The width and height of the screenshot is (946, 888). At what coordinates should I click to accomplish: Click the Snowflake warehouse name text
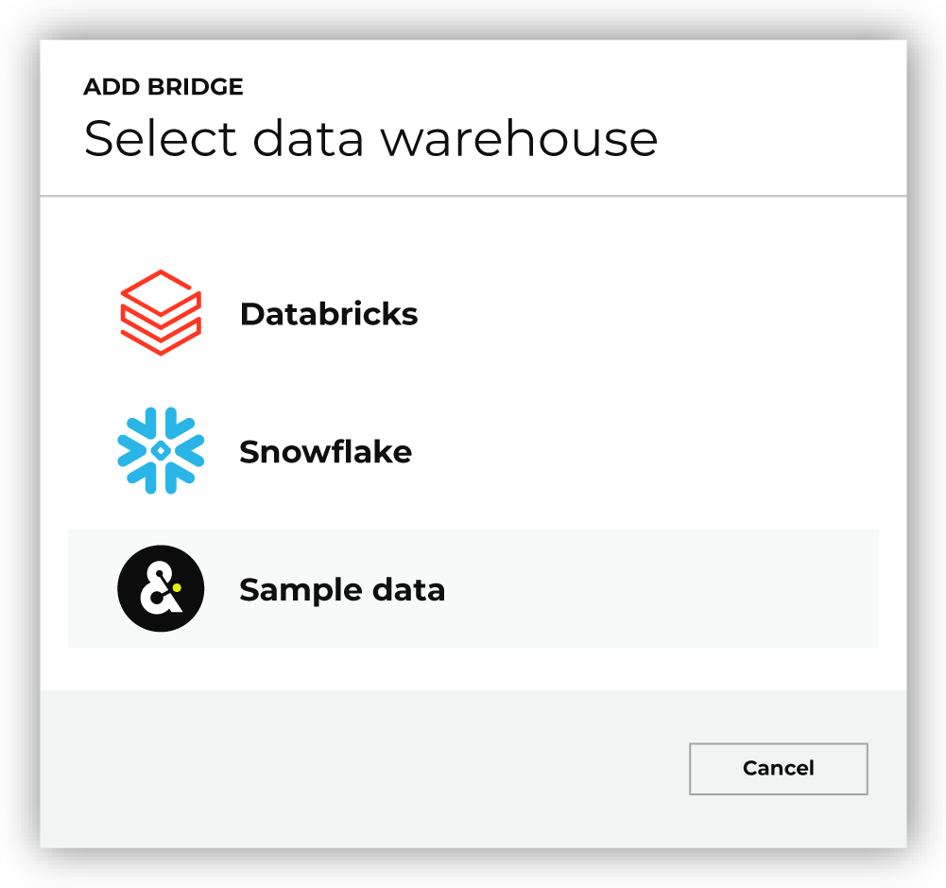[326, 451]
